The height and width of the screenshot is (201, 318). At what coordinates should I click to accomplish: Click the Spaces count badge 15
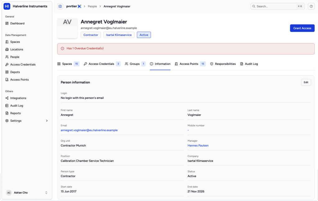coord(76,64)
